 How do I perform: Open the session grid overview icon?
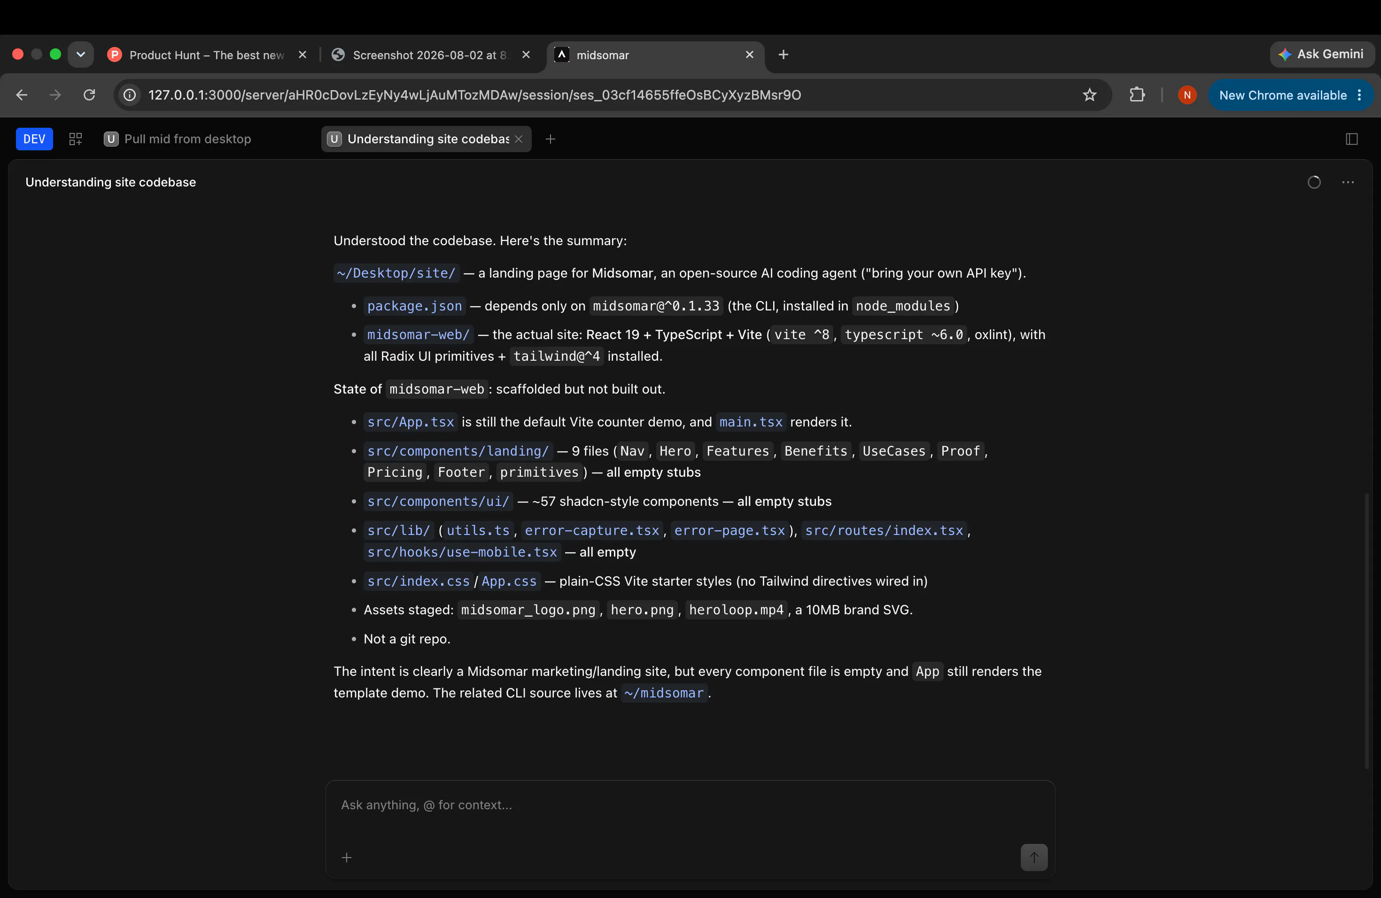pyautogui.click(x=76, y=139)
